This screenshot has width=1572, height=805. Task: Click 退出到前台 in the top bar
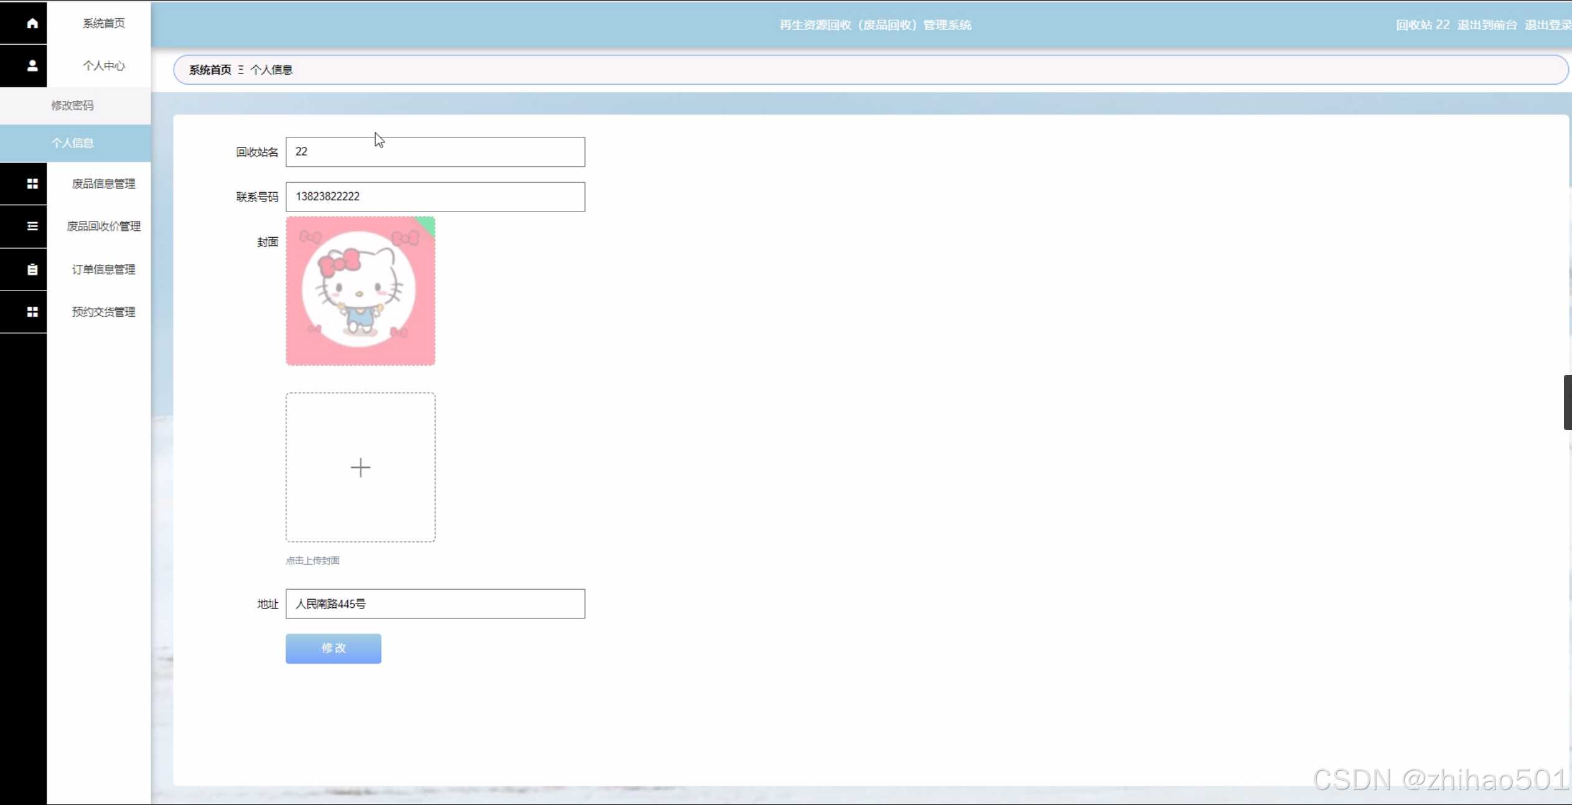1487,25
